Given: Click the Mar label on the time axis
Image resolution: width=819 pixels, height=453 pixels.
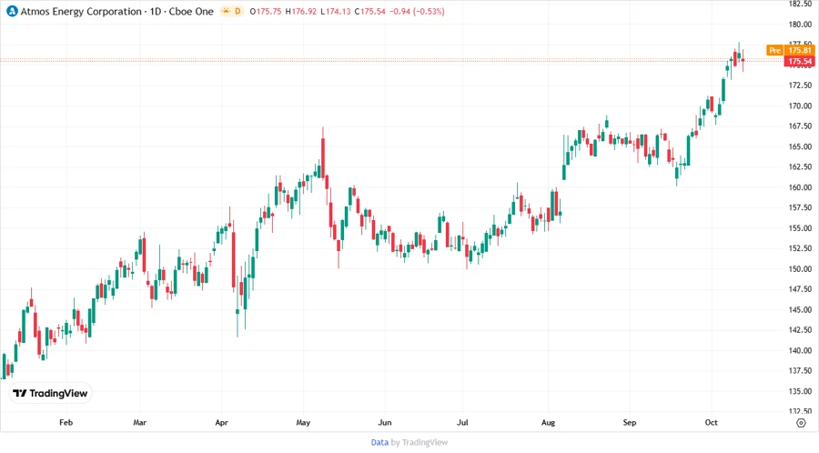Looking at the screenshot, I should point(139,422).
